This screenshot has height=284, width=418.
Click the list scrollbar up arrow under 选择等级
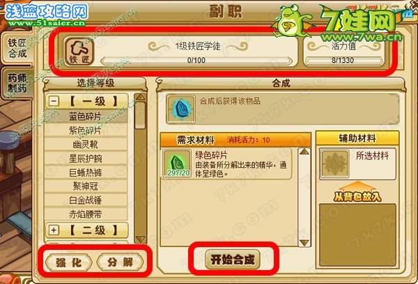coord(140,97)
